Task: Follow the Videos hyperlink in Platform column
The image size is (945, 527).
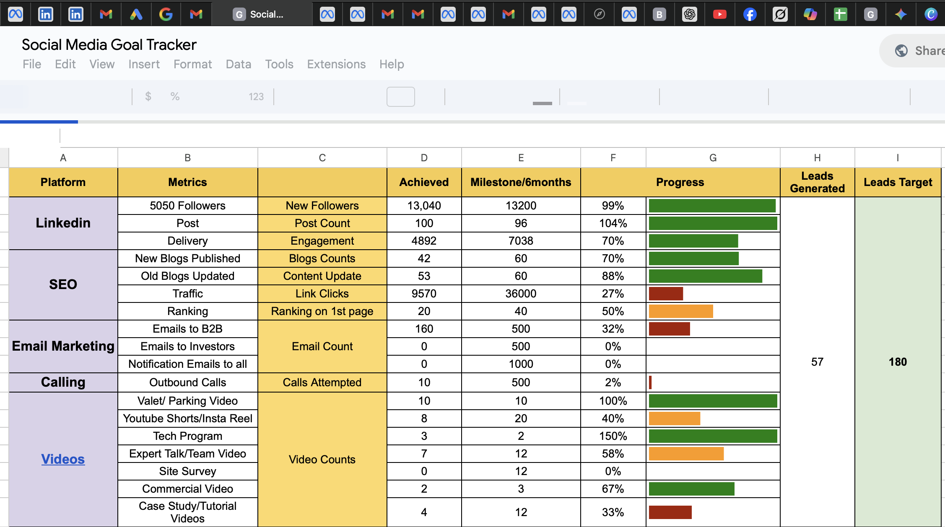Action: click(x=63, y=459)
